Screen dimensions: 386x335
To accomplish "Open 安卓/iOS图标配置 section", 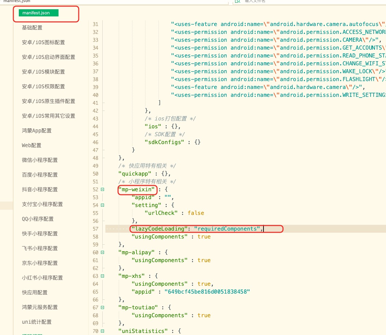I will [x=43, y=42].
